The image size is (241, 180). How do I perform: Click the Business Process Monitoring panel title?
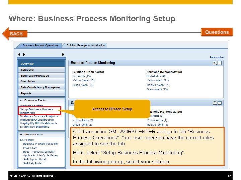(93, 63)
